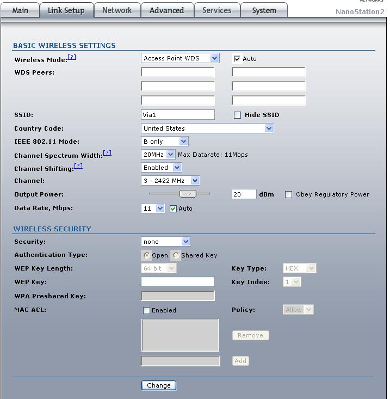The image size is (390, 399).
Task: Select the Shared Key authentication radio button
Action: point(176,255)
